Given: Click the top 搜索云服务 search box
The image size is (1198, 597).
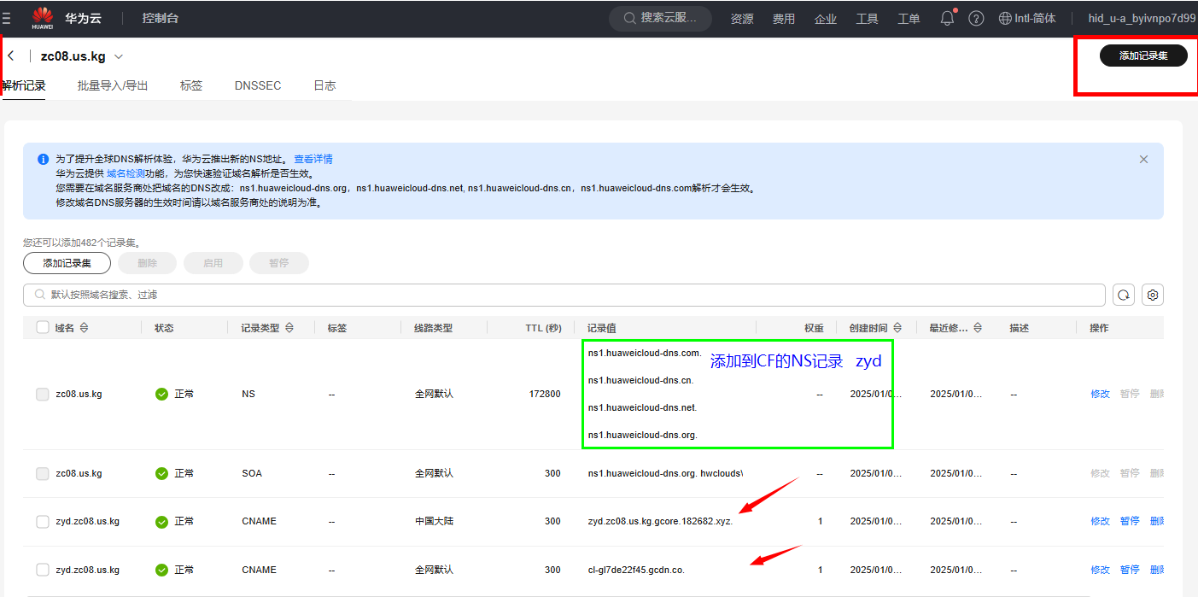Looking at the screenshot, I should pyautogui.click(x=660, y=18).
